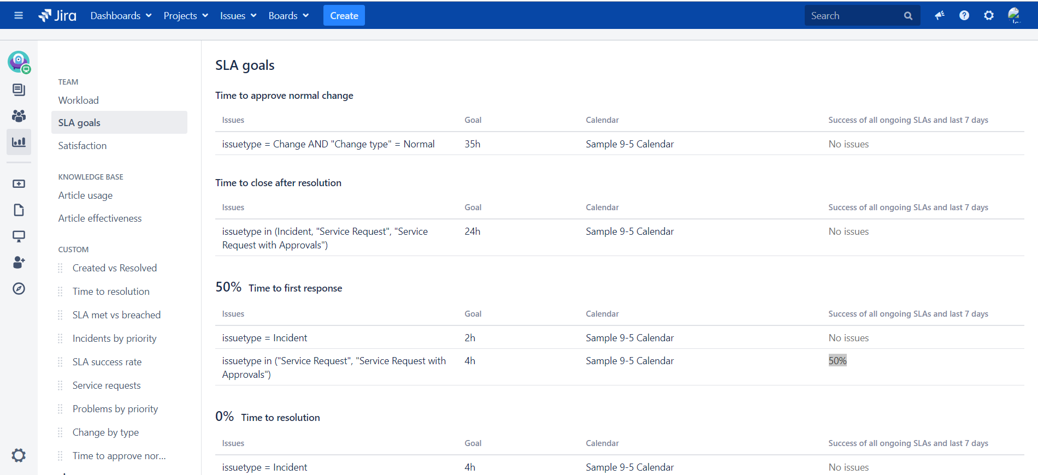Click the 'Time to first response' heading
This screenshot has width=1038, height=475.
[295, 288]
